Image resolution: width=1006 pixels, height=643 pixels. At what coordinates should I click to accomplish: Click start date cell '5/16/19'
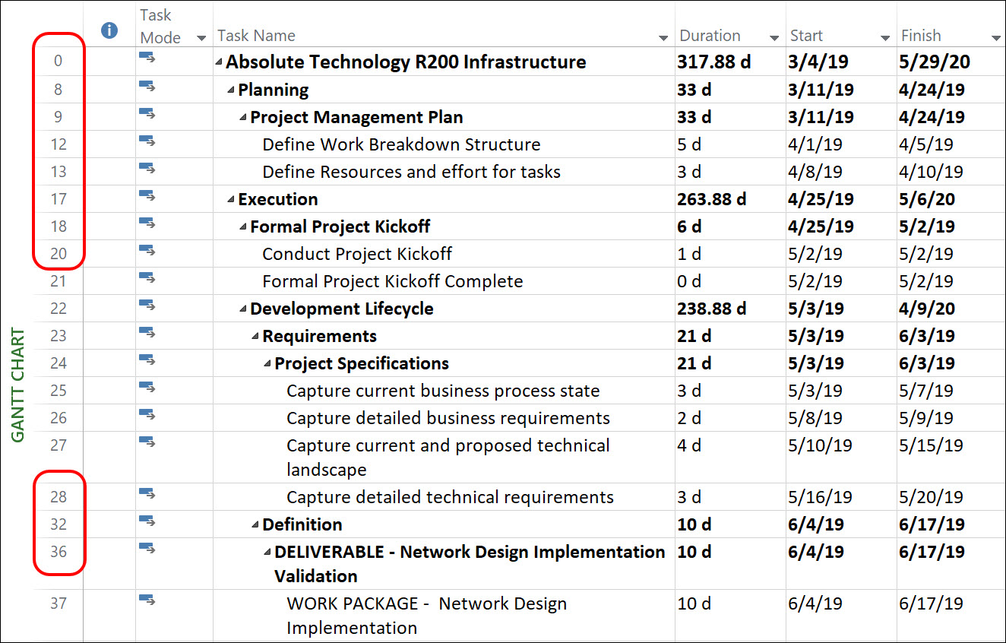coord(820,497)
